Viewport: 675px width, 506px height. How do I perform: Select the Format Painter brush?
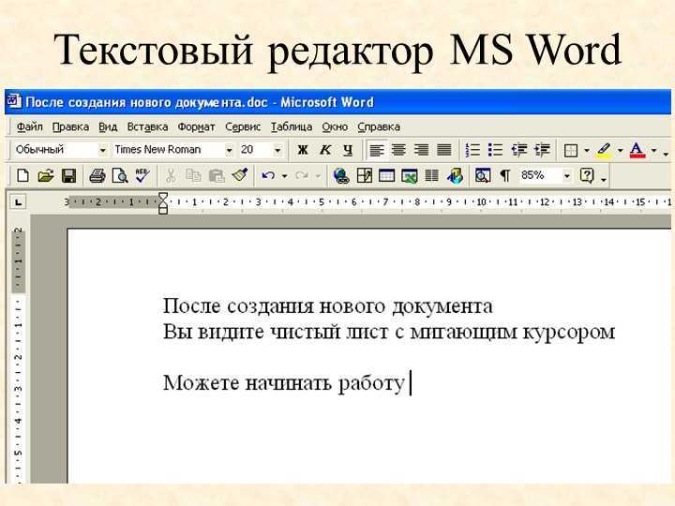click(240, 174)
